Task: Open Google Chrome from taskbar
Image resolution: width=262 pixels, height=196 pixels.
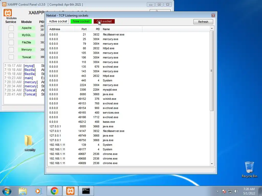Action: (x=54, y=191)
